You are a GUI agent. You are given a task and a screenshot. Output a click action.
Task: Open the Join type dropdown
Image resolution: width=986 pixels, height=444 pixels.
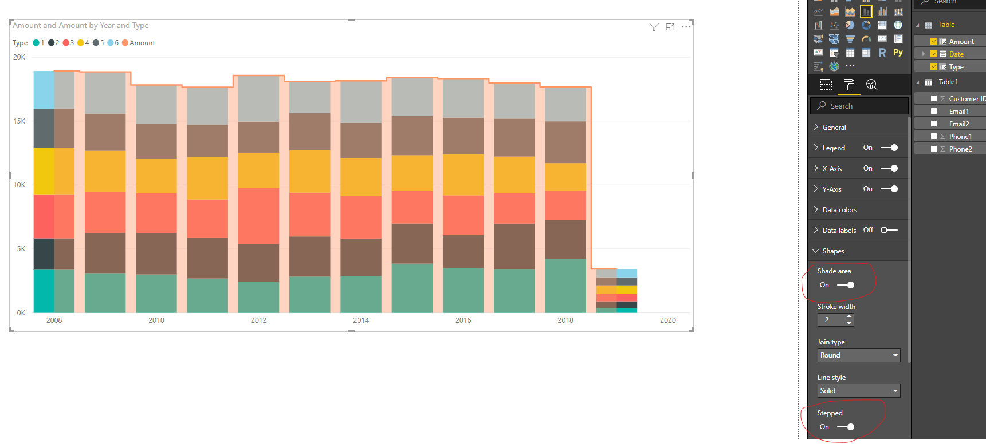click(x=859, y=355)
